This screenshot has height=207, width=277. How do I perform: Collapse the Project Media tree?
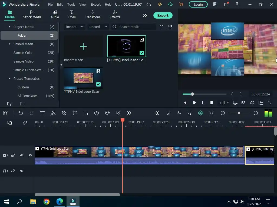pos(9,27)
